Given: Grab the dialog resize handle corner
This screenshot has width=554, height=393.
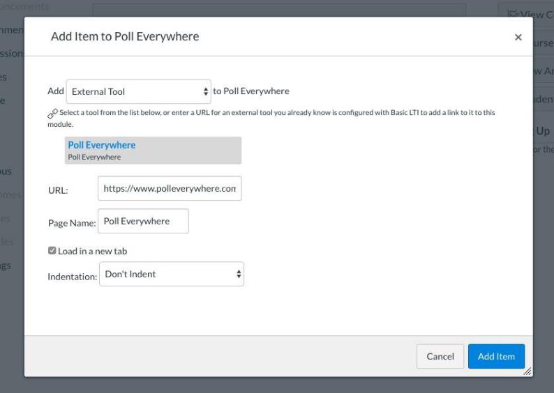Looking at the screenshot, I should click(x=527, y=371).
